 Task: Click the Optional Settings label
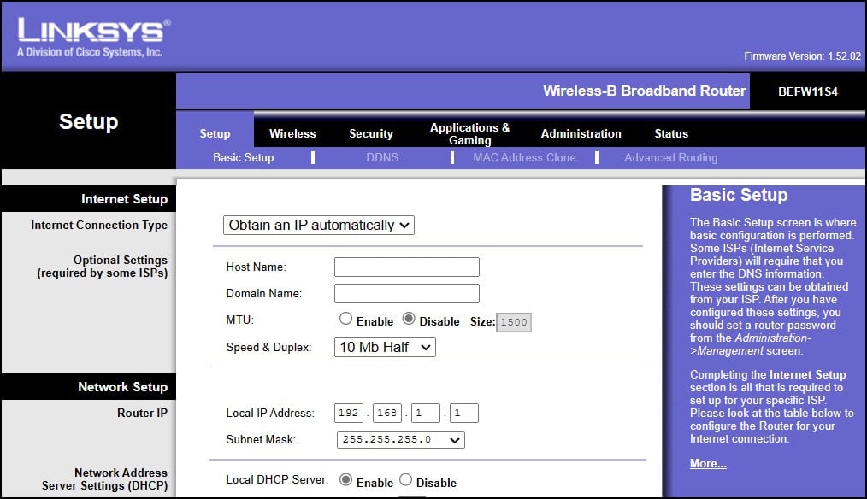(x=103, y=267)
